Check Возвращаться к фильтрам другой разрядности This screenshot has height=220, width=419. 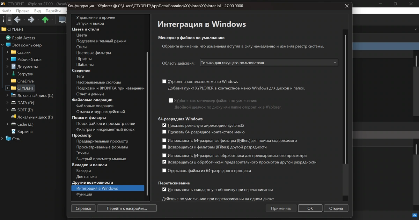tap(164, 147)
